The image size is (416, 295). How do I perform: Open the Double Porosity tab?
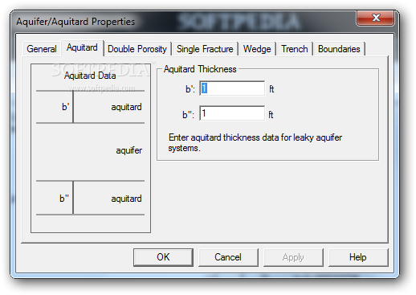pos(137,49)
